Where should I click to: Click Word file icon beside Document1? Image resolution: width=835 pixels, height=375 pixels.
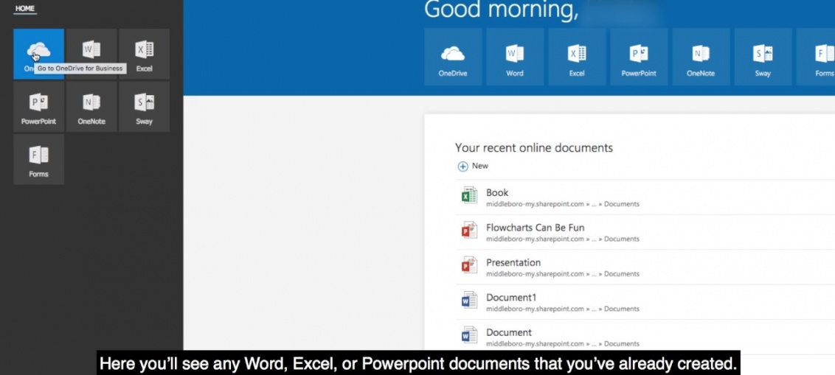(x=469, y=300)
